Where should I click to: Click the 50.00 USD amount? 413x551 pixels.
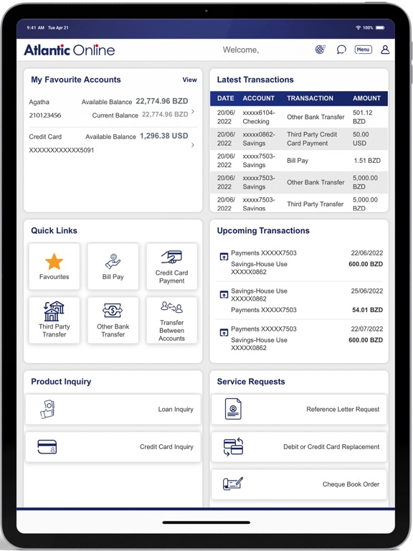pos(361,138)
